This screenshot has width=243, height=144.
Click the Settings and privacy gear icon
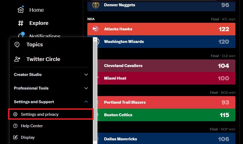[15, 114]
